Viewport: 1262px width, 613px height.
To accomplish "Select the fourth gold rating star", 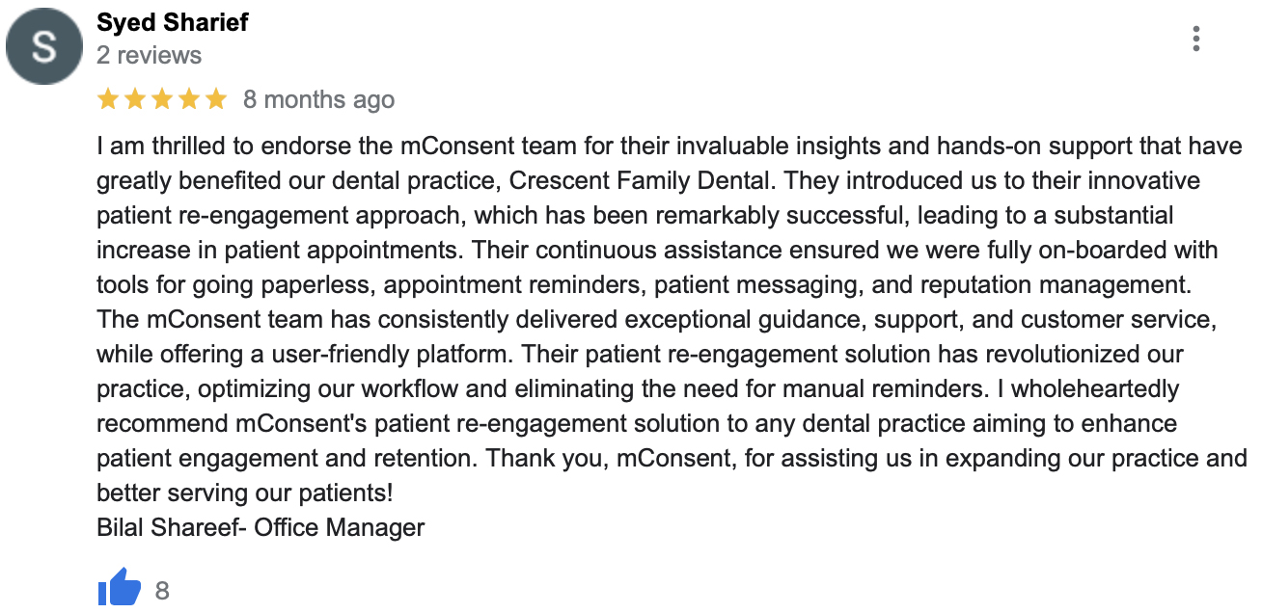I will tap(189, 99).
